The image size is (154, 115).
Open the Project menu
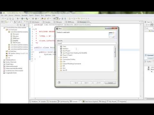37,15
